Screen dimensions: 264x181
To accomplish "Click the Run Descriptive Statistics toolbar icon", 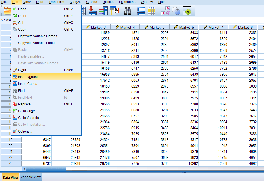I will point(114,11).
